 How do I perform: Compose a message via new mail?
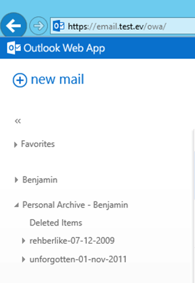tap(48, 79)
